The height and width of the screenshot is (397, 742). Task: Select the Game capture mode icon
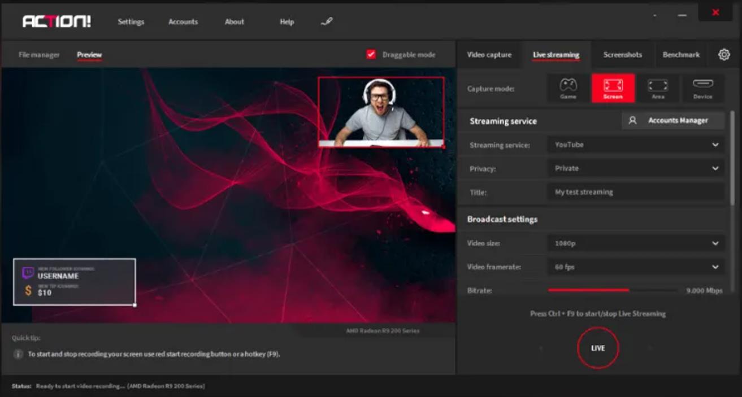(568, 88)
